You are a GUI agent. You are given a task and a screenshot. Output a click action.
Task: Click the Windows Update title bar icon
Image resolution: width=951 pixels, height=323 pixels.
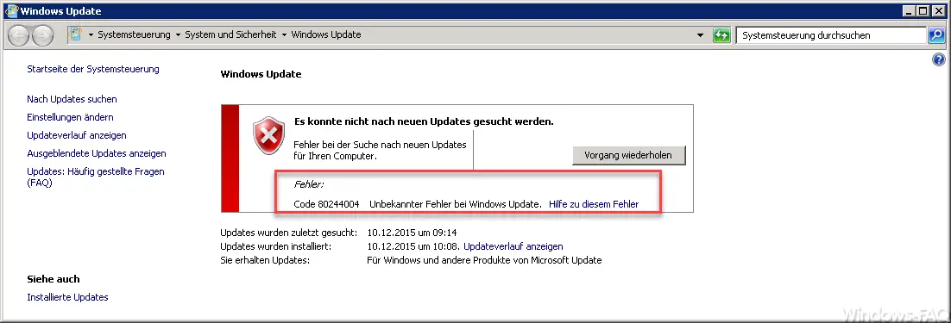click(x=11, y=11)
